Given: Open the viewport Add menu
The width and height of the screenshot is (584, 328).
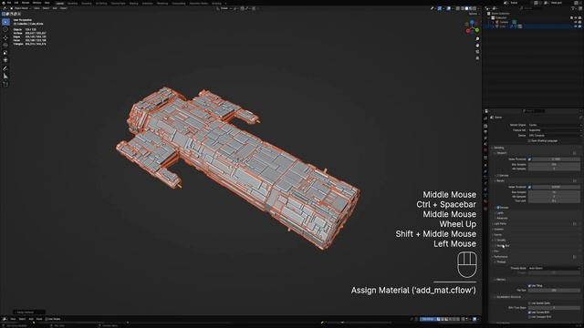Looking at the screenshot, I should coord(55,8).
